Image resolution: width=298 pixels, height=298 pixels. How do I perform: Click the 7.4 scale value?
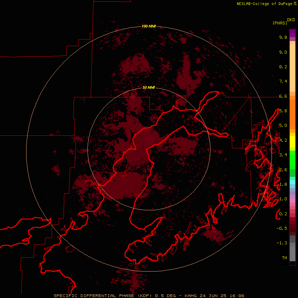pos(283,81)
